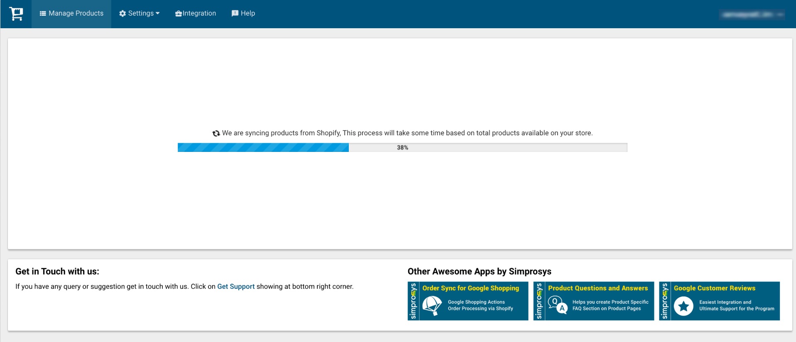Click 'Other Awesome Apps by Simprosys' heading
The width and height of the screenshot is (796, 342).
coord(480,271)
